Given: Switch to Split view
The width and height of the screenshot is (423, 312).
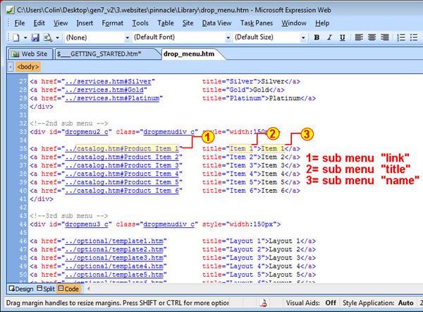Looking at the screenshot, I should pyautogui.click(x=46, y=289).
